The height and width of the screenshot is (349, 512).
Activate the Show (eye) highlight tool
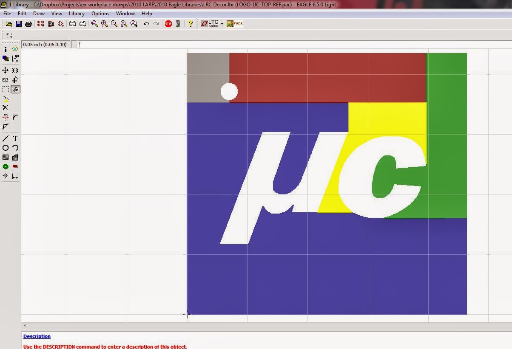click(x=15, y=49)
